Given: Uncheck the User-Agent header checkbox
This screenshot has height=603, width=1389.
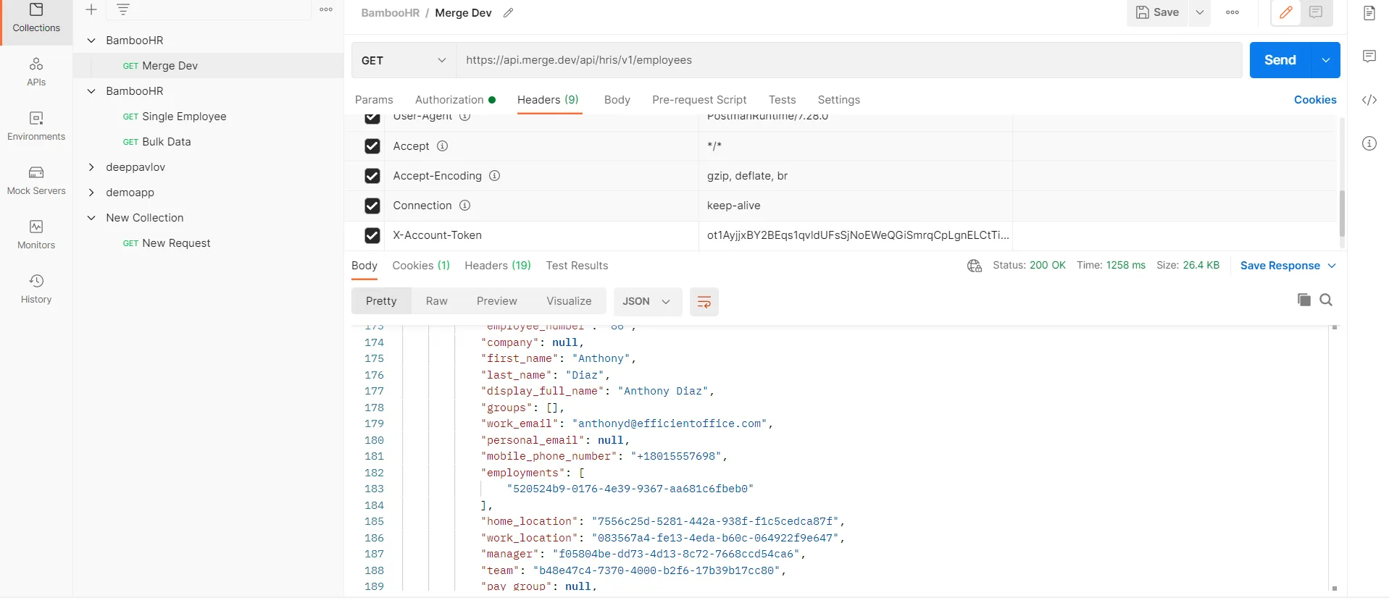Looking at the screenshot, I should [372, 119].
